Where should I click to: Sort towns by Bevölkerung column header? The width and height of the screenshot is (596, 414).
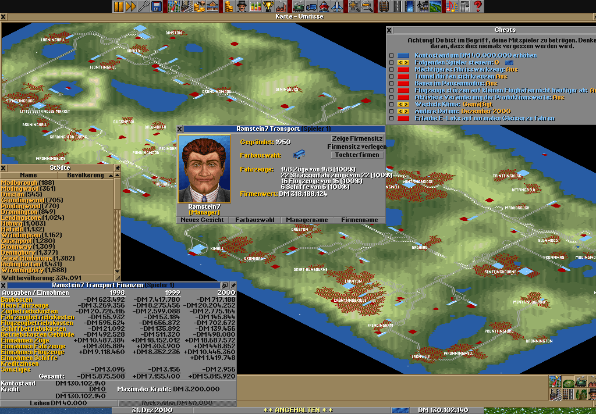point(86,175)
